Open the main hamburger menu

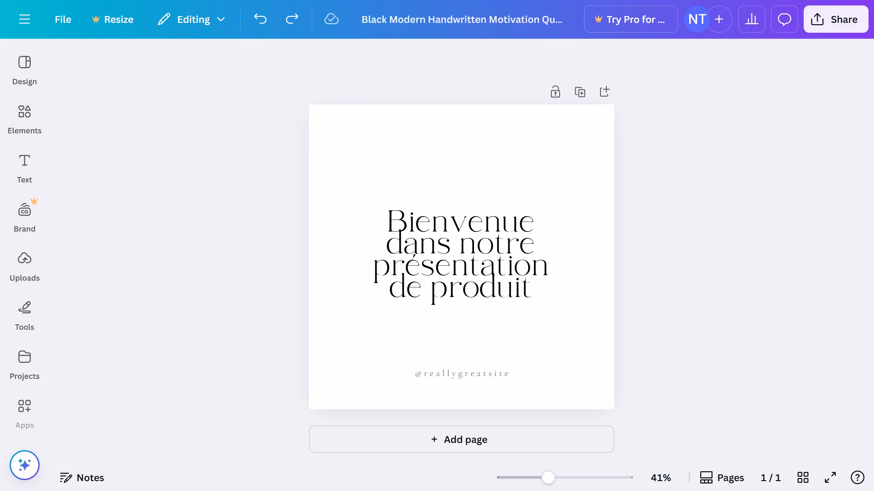click(x=24, y=19)
